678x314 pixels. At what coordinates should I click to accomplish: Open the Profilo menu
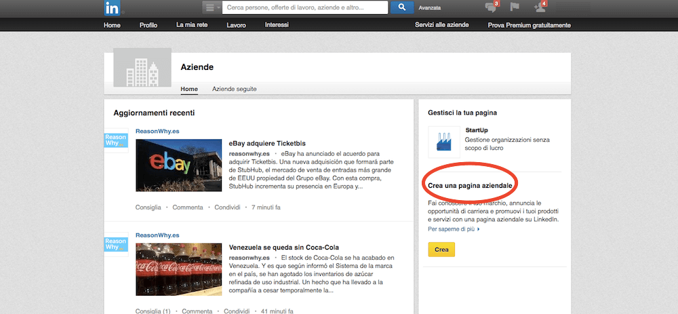coord(148,25)
